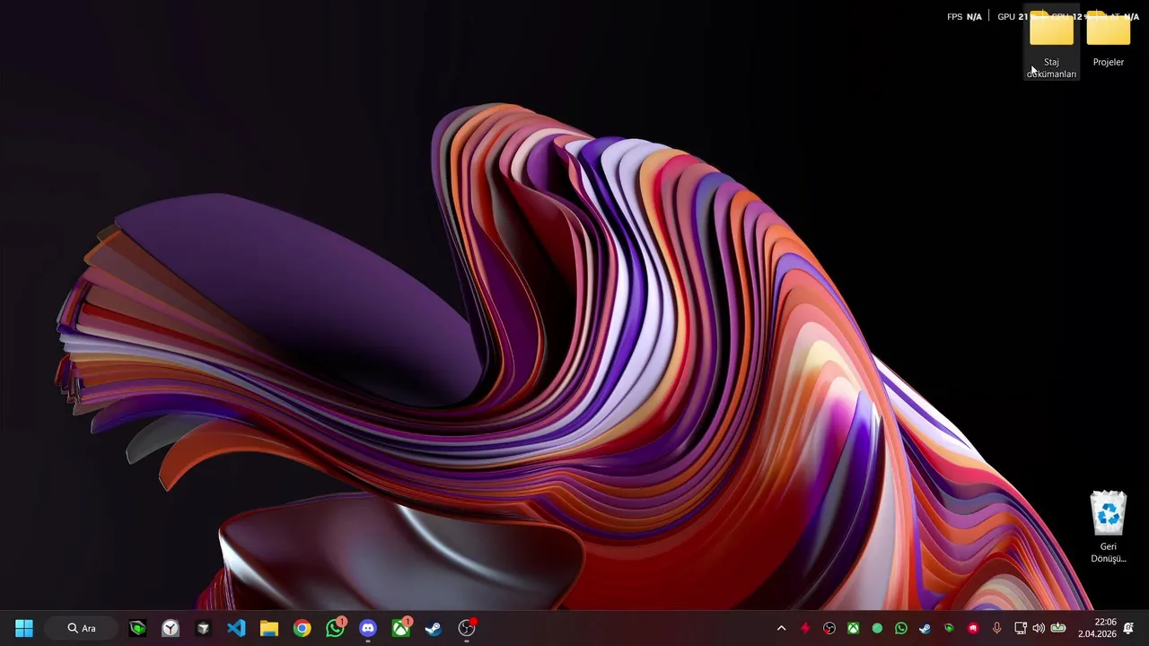Switch to OBS Studio in taskbar
The width and height of the screenshot is (1149, 646).
coord(467,628)
